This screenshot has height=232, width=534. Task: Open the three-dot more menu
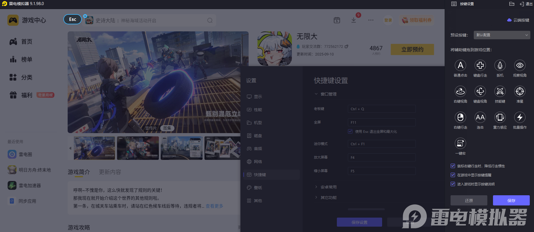point(371,20)
